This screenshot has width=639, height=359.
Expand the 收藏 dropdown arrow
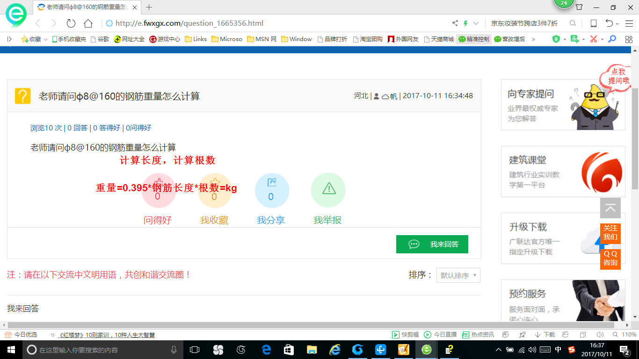45,39
